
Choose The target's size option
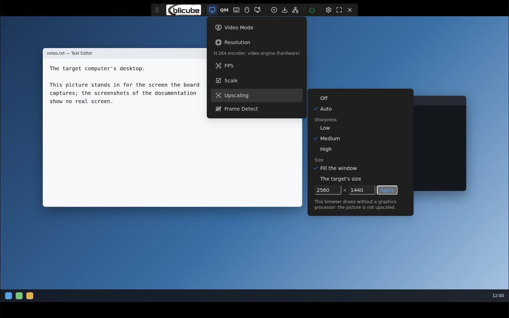pos(361,179)
